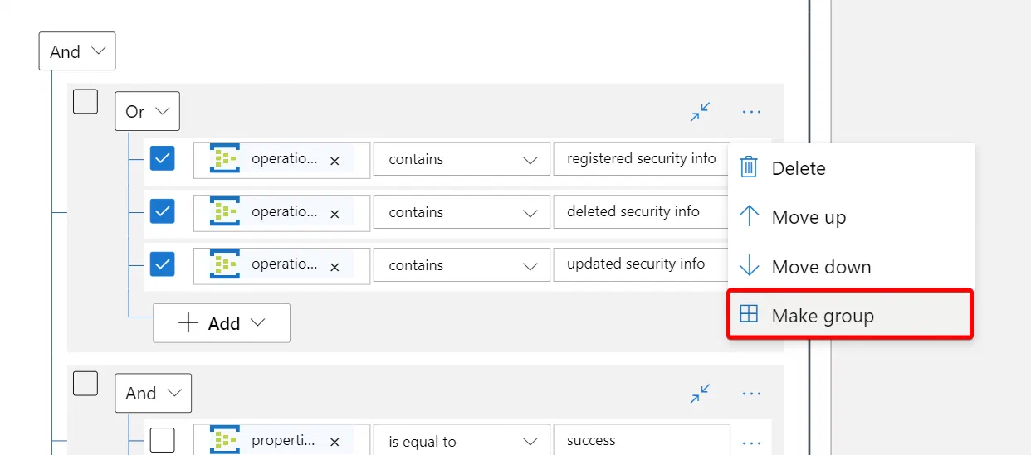This screenshot has height=455, width=1031.
Task: Click down arrow icon beside Move down
Action: [749, 266]
